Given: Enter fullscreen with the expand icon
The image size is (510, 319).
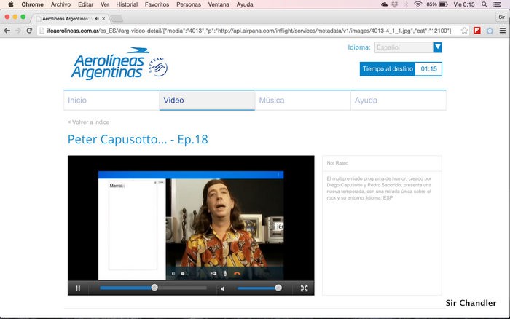Looking at the screenshot, I should tap(304, 288).
